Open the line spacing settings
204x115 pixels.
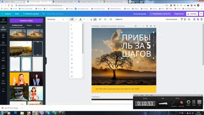pos(111,19)
